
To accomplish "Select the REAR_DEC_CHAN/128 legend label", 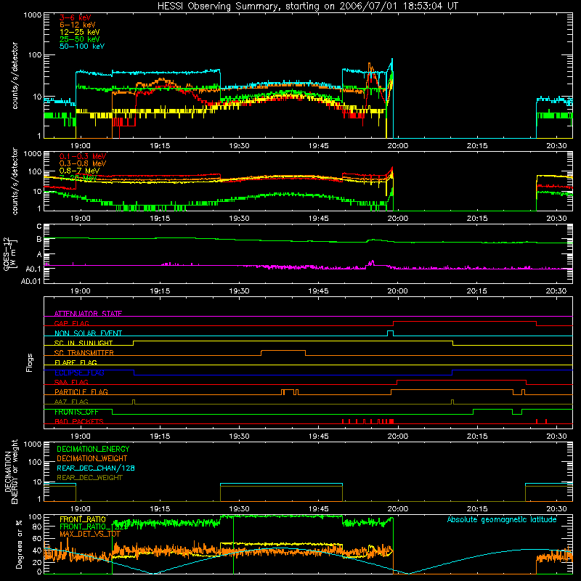I will pyautogui.click(x=96, y=468).
